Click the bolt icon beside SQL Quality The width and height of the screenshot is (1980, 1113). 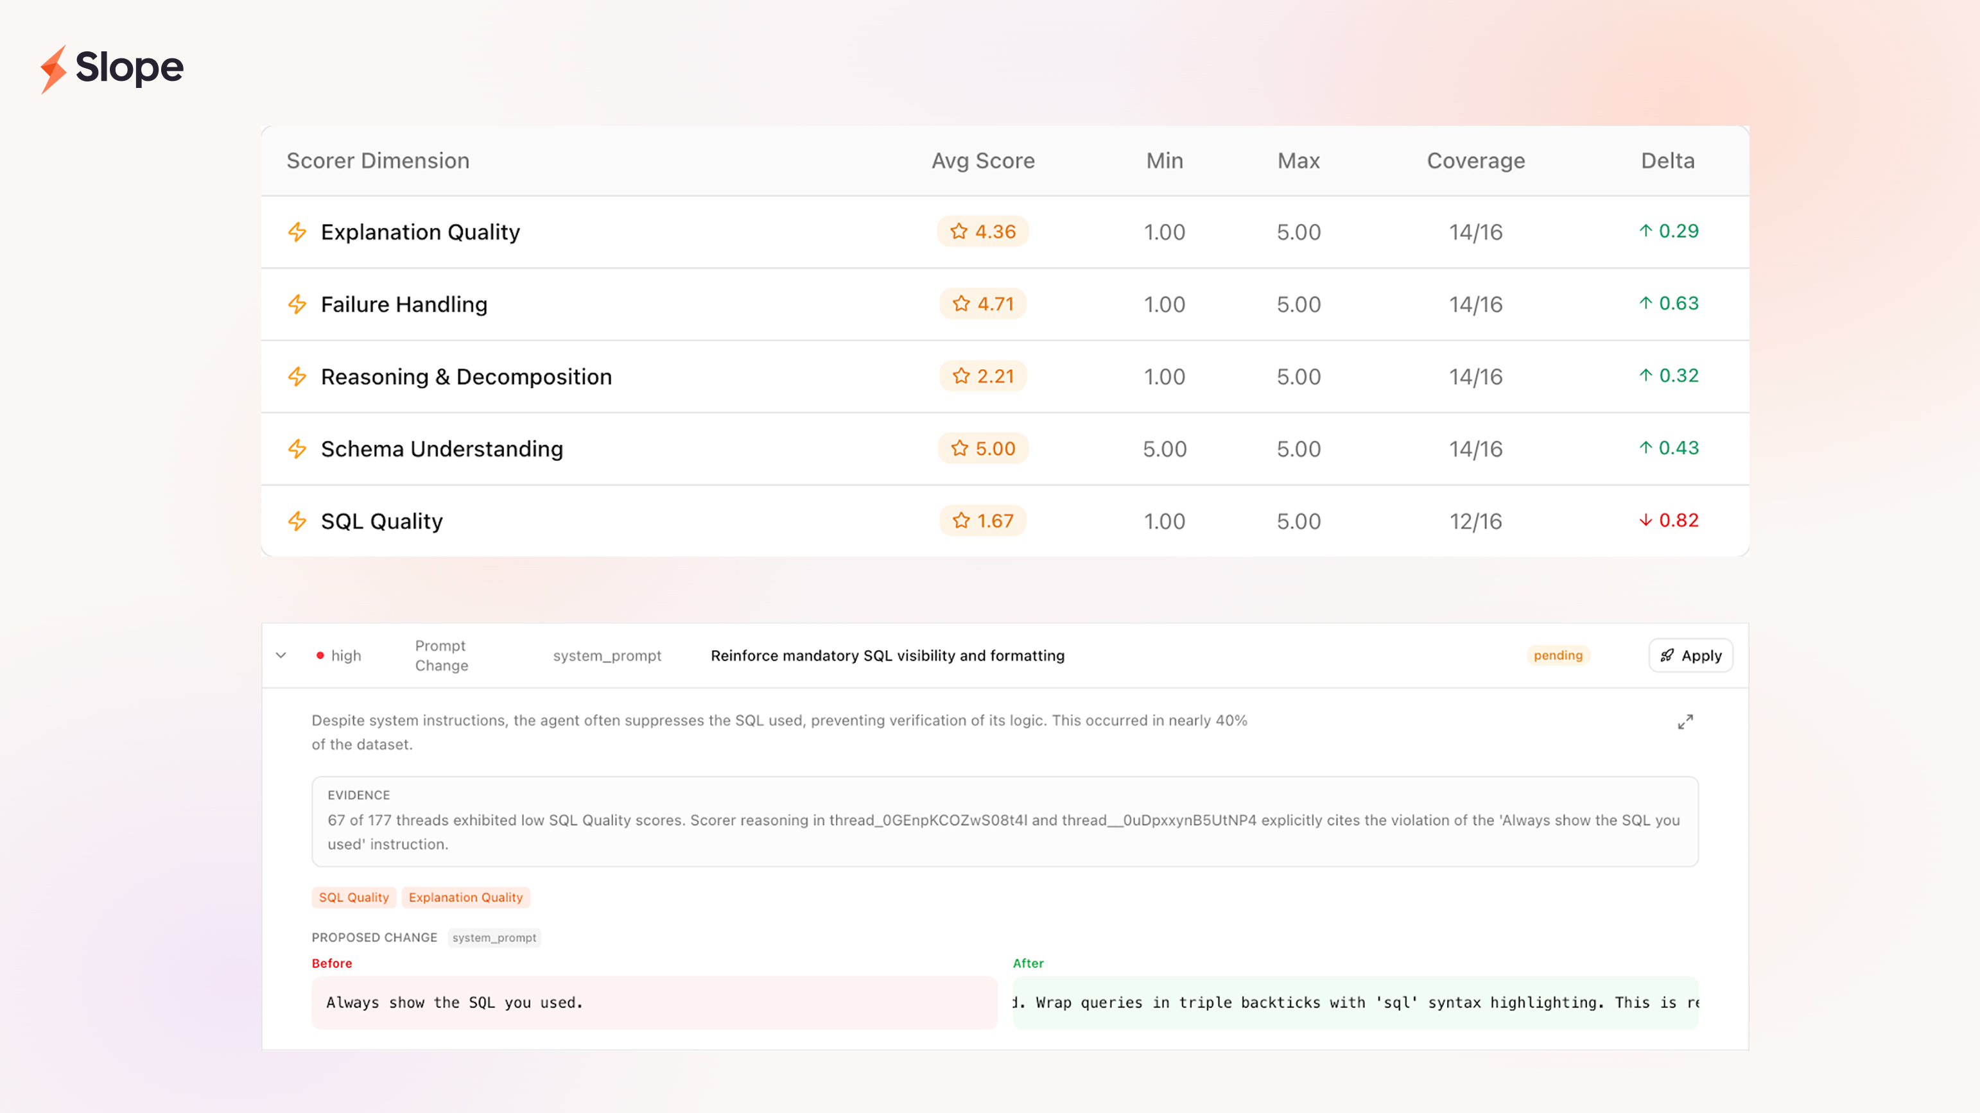point(297,521)
